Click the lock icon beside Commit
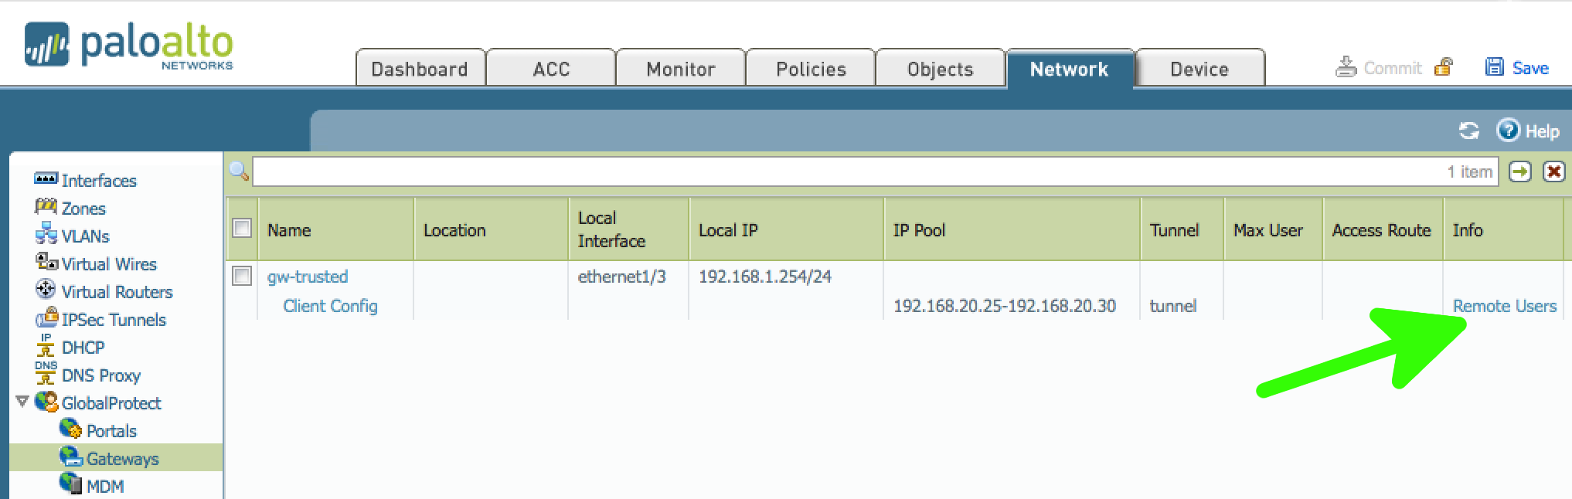This screenshot has height=499, width=1572. pyautogui.click(x=1443, y=67)
